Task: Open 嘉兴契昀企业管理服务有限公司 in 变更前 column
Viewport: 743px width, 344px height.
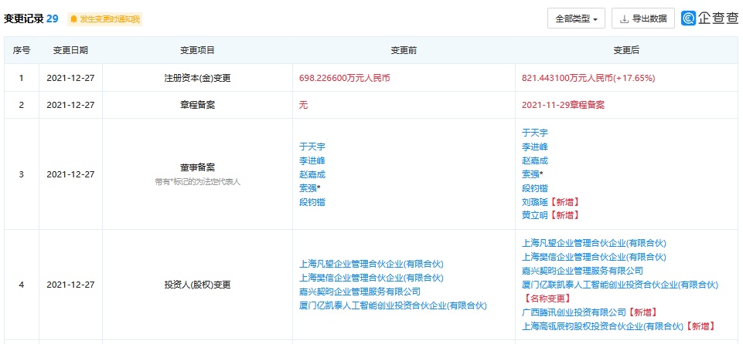Action: [x=360, y=292]
